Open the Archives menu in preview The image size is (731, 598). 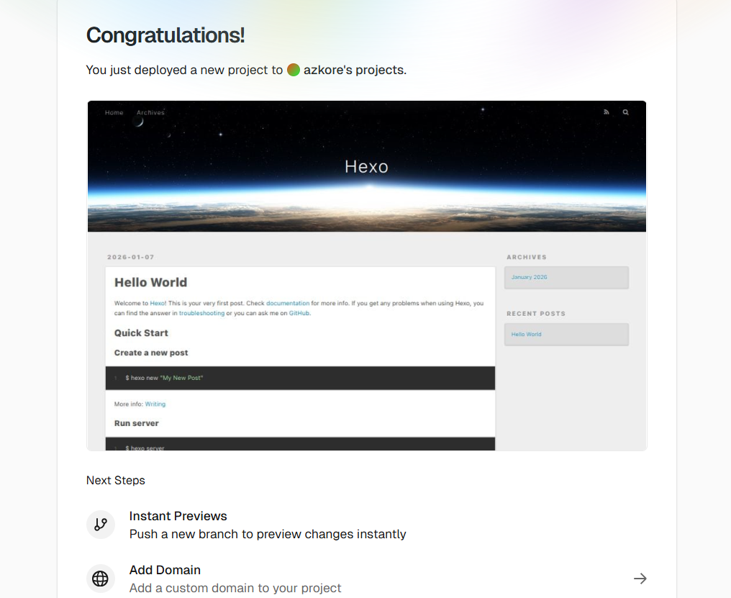[150, 112]
